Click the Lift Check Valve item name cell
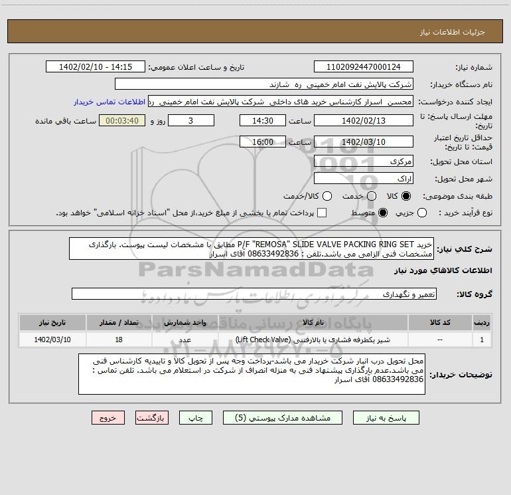Screen dimensions: 511x495 [313, 340]
